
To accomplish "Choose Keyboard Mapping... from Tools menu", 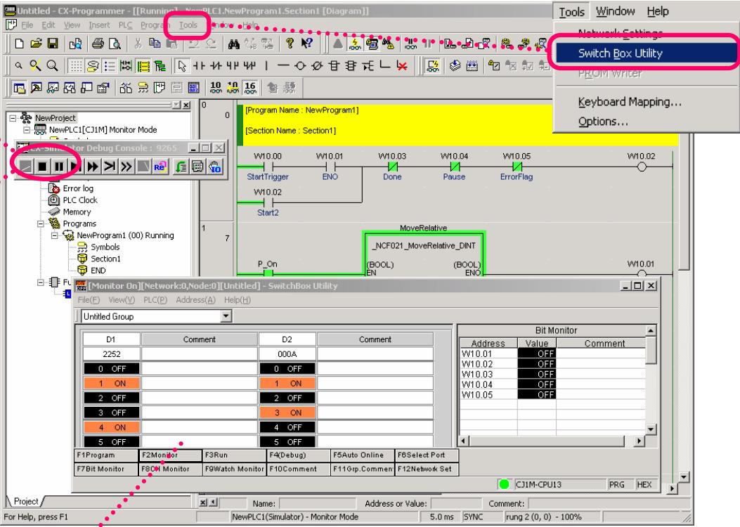I will [630, 101].
